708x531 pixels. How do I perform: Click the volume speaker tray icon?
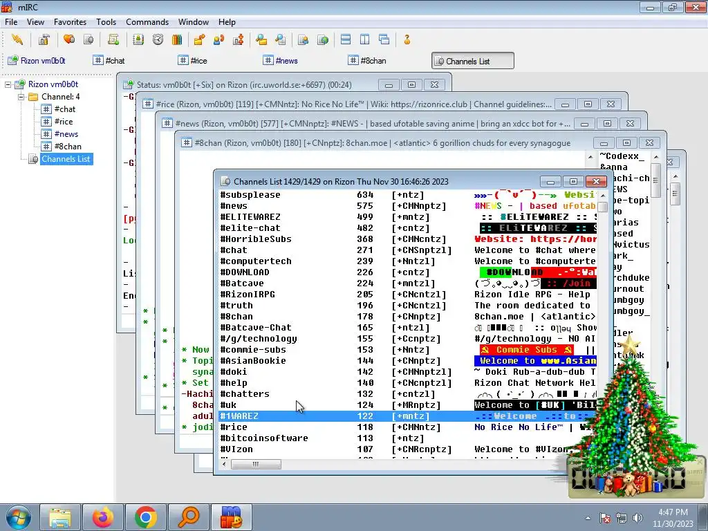point(638,518)
